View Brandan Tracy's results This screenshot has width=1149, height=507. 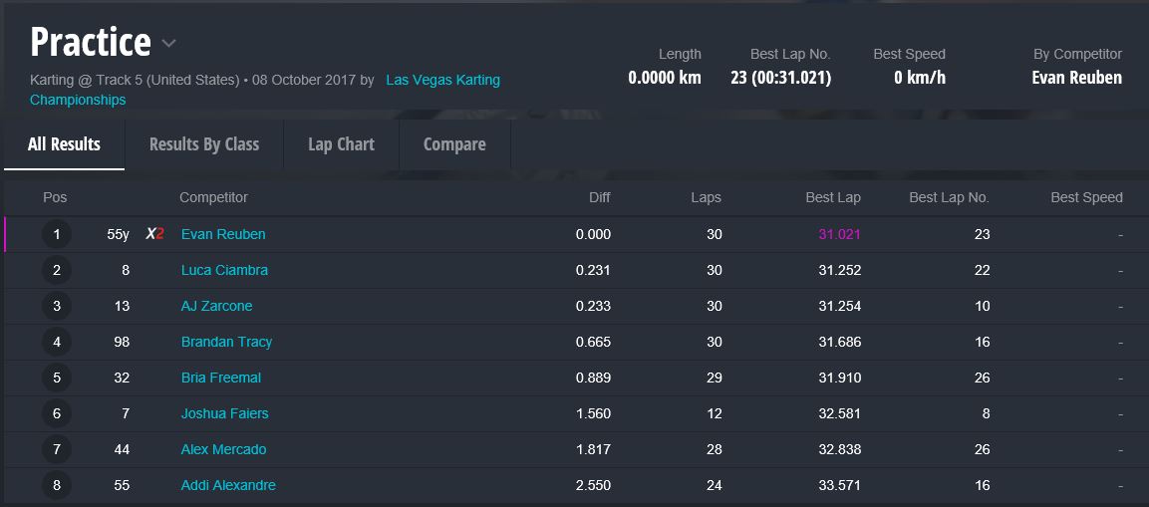click(x=226, y=342)
